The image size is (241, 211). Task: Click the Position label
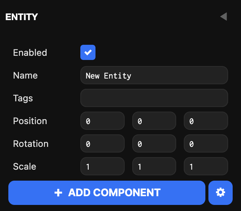pyautogui.click(x=30, y=121)
